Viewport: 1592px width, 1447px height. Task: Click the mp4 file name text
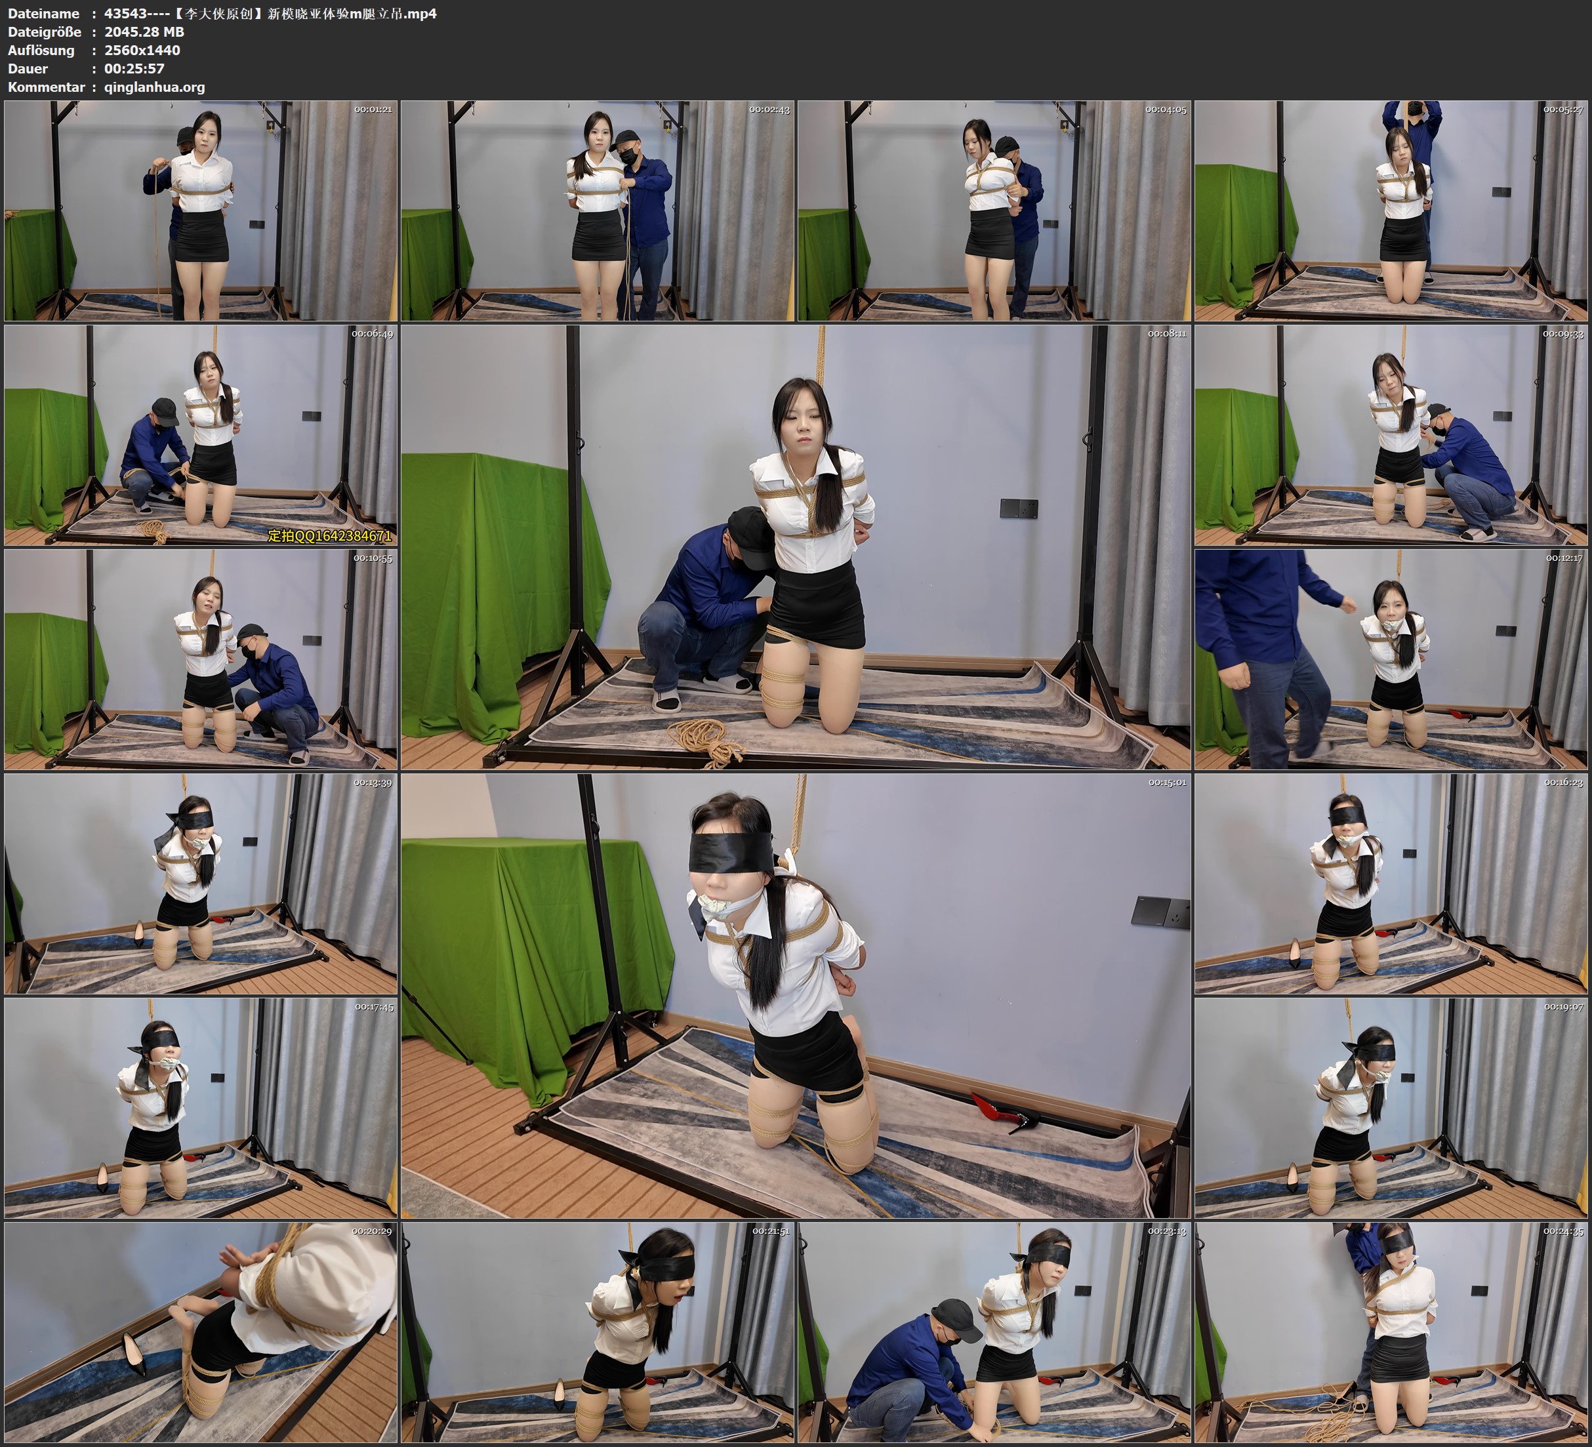(270, 13)
